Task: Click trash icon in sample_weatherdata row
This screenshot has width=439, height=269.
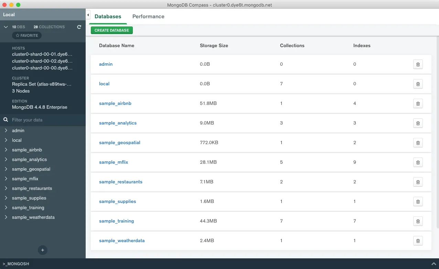Action: pyautogui.click(x=418, y=241)
